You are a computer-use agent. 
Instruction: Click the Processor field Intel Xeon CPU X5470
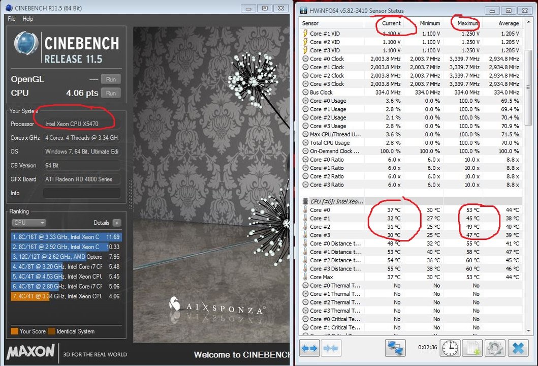pyautogui.click(x=82, y=124)
